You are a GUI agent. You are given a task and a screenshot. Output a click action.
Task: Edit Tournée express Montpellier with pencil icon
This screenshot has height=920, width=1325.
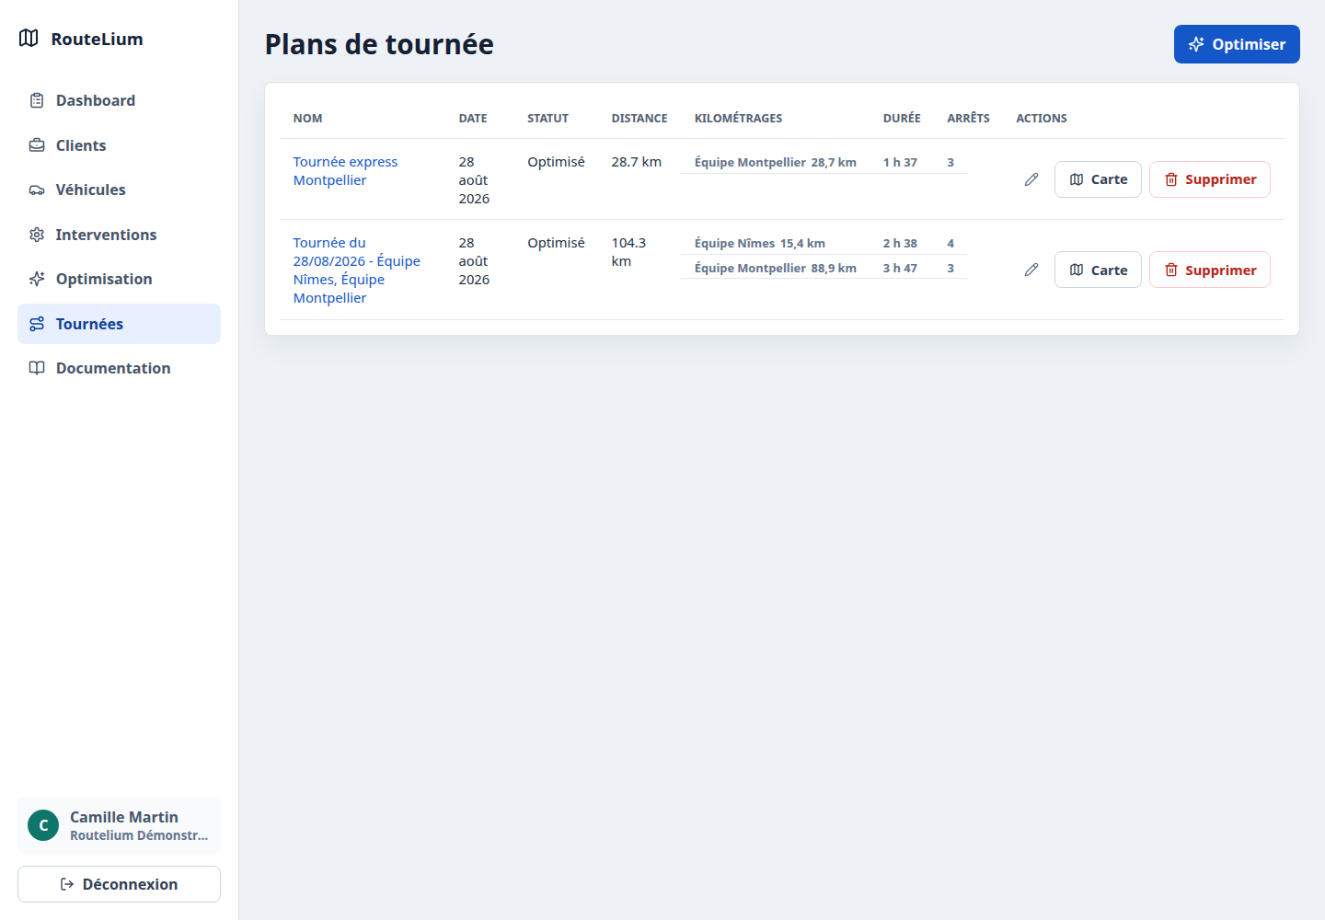click(x=1031, y=179)
